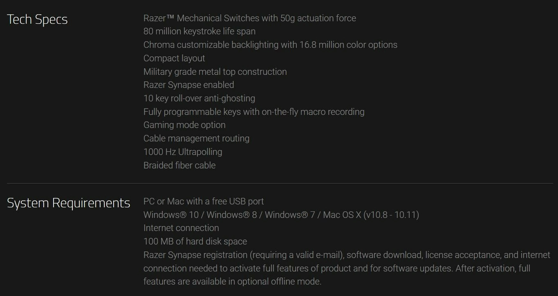Select the 80 million keystroke life span text
This screenshot has width=558, height=296.
pyautogui.click(x=199, y=31)
